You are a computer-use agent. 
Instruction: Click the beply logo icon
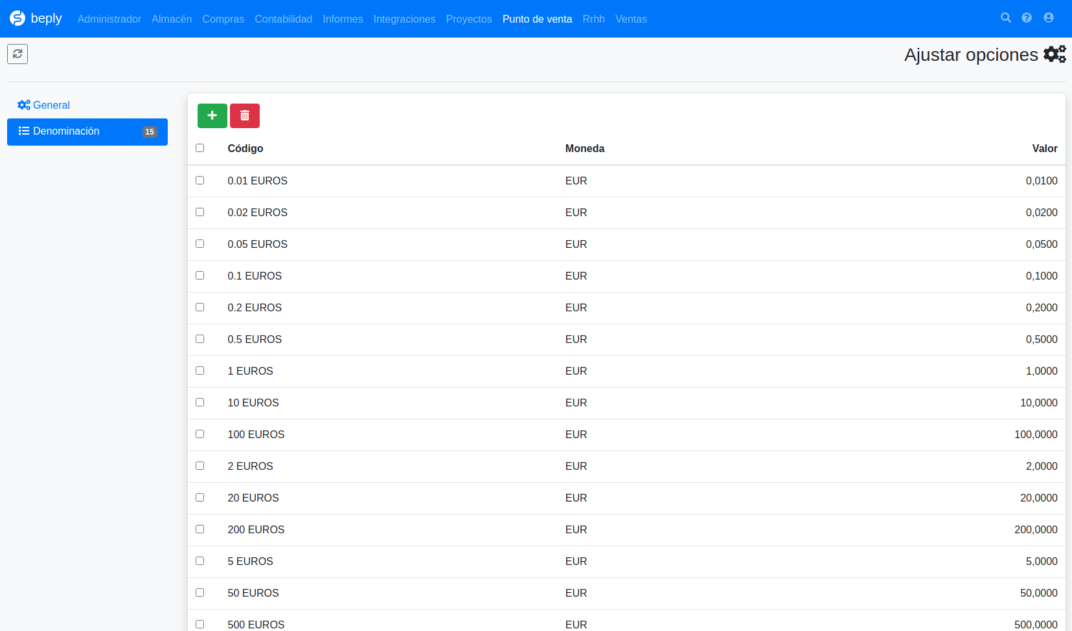tap(17, 18)
